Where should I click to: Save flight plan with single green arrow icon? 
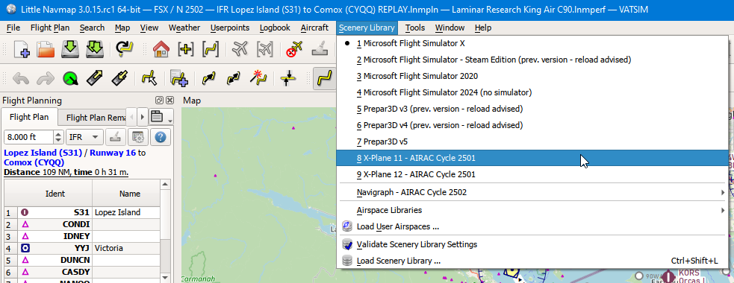[70, 48]
